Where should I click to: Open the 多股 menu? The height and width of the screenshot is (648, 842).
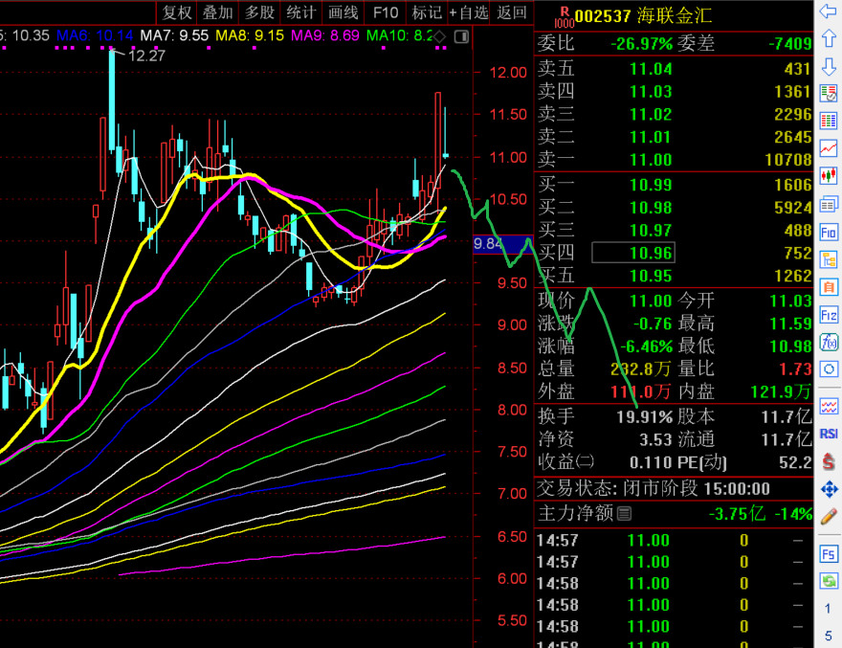coord(260,12)
